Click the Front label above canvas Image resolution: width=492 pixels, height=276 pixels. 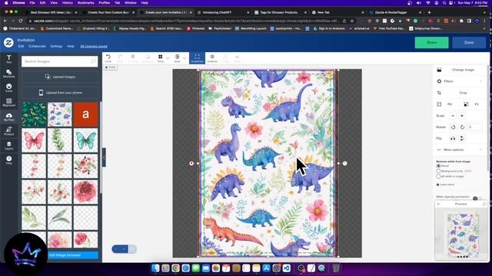coord(110,67)
